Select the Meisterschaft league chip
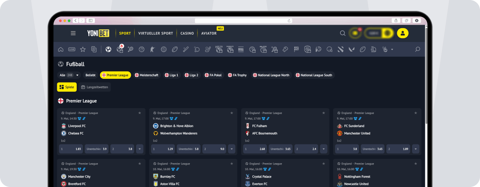This screenshot has width=480, height=187. coord(146,75)
